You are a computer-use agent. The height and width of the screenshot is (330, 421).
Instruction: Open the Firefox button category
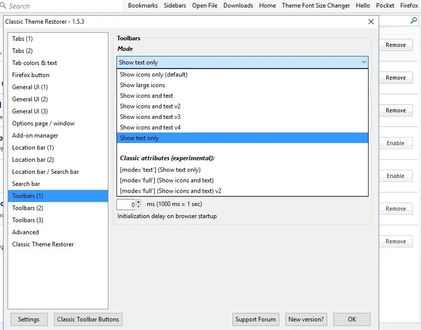click(x=58, y=75)
